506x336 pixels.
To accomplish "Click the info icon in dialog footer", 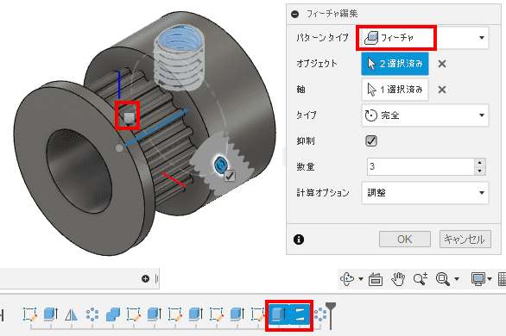I will pyautogui.click(x=299, y=240).
